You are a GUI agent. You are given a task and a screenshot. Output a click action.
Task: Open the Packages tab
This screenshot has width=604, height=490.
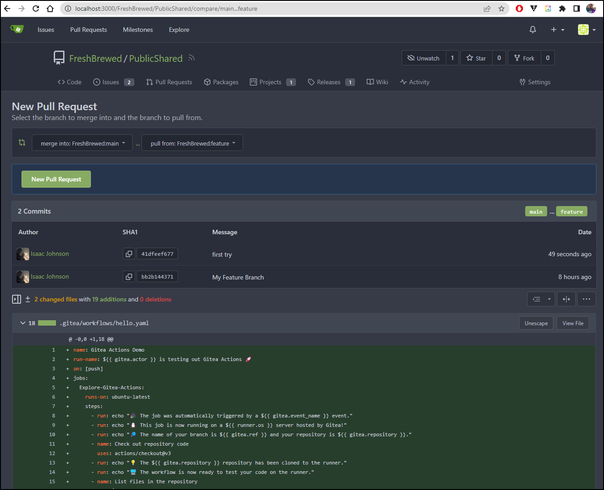click(x=221, y=82)
